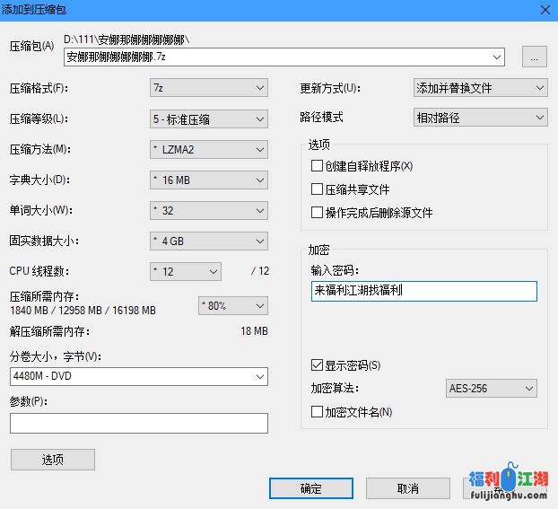Click the parameters text field

tap(139, 423)
